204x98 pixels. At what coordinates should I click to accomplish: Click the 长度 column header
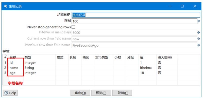[x=75, y=57]
